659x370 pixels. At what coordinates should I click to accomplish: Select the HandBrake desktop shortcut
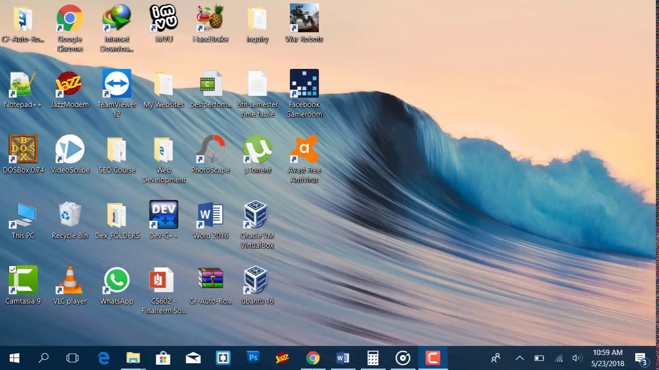point(211,24)
